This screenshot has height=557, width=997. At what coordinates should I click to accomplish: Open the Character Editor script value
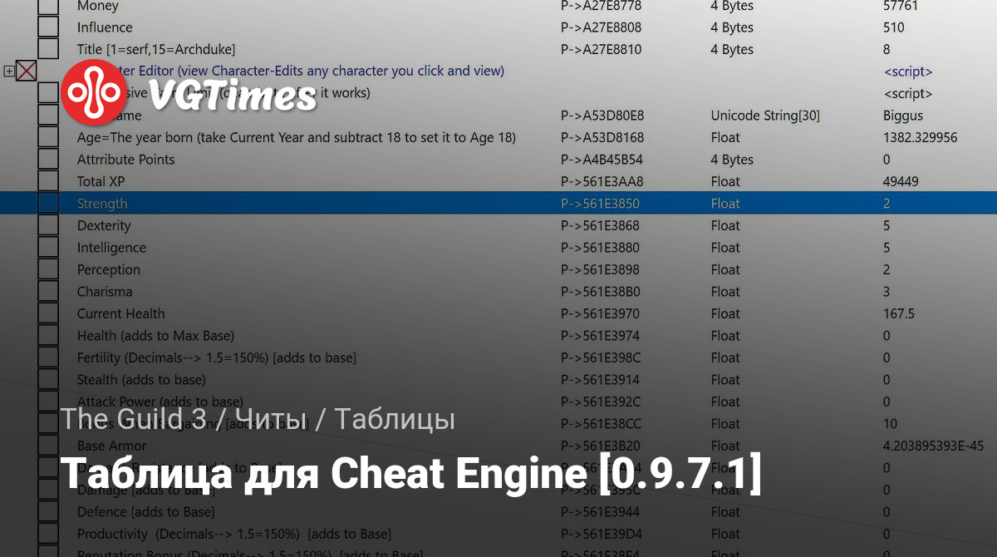pos(907,71)
